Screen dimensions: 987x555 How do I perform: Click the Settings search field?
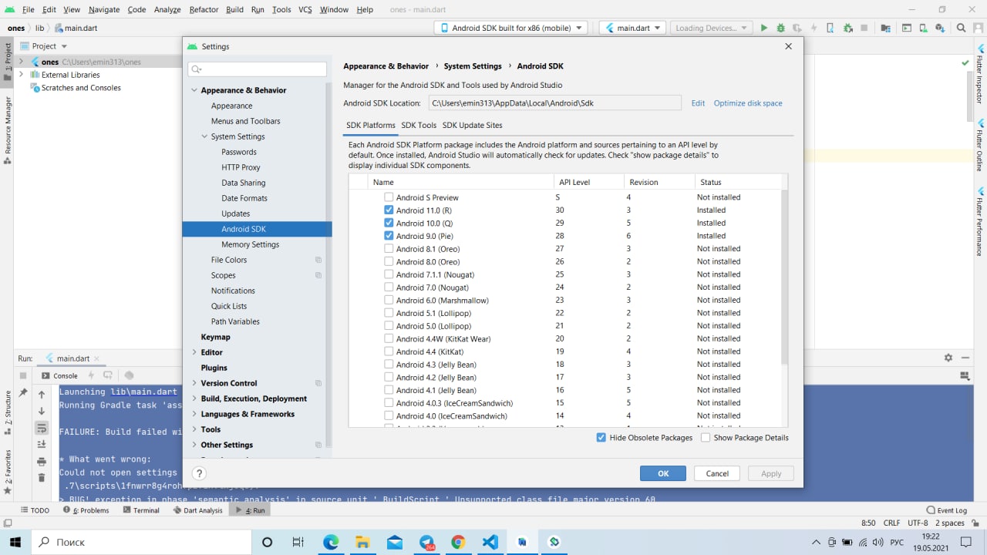(x=258, y=69)
